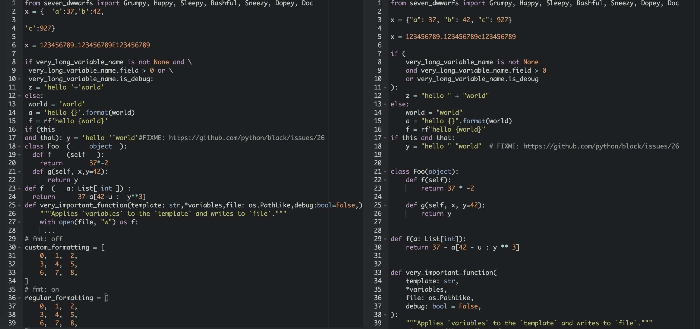Select line number 29 in left gutter
700x329 pixels.
[12, 239]
